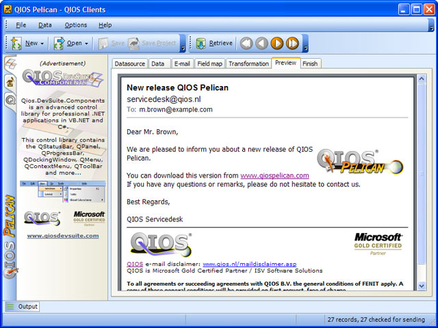Open www.qiosdevsuite.com link
438x328 pixels.
point(63,236)
